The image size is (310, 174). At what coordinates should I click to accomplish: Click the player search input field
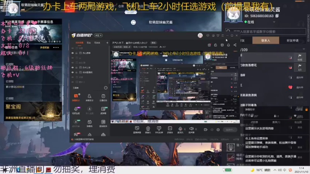pyautogui.click(x=265, y=31)
